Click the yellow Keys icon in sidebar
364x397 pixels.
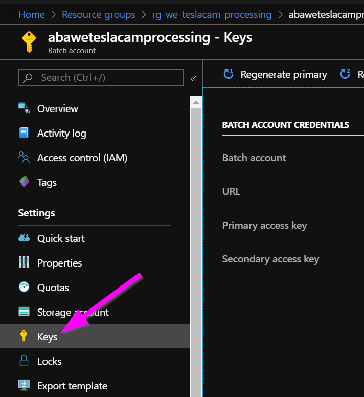(x=24, y=336)
